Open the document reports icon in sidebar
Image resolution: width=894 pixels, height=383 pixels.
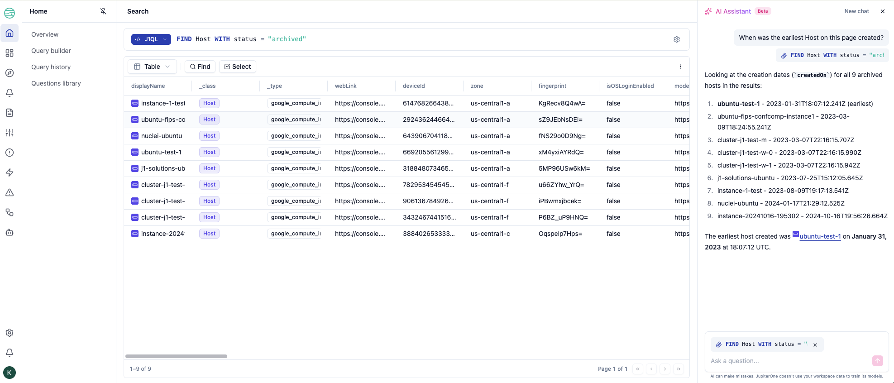point(10,113)
